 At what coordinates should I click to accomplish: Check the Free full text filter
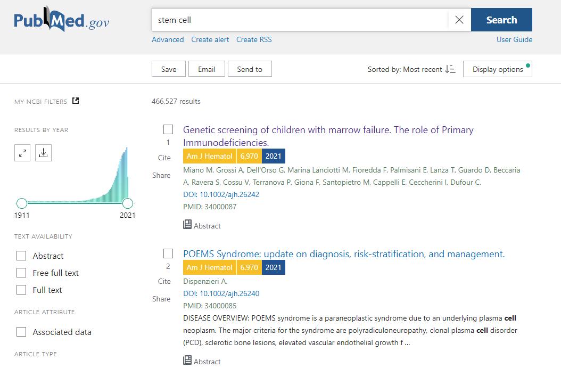[x=21, y=273]
